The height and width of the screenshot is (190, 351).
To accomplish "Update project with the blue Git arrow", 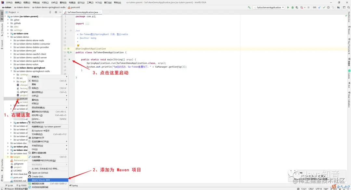I will click(319, 7).
